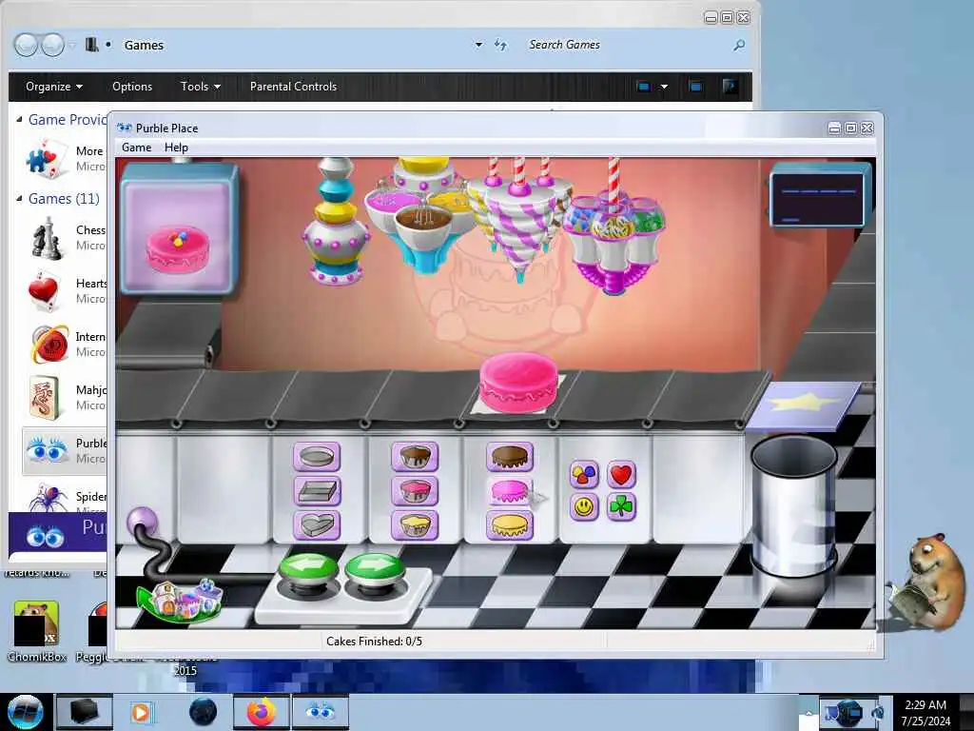Click the pink cake on conveyor
The image size is (974, 731).
518,381
